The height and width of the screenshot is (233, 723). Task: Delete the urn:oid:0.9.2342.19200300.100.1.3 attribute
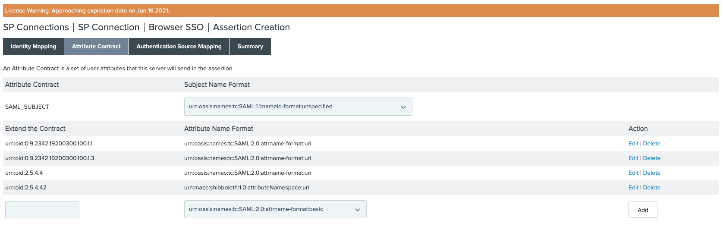651,158
